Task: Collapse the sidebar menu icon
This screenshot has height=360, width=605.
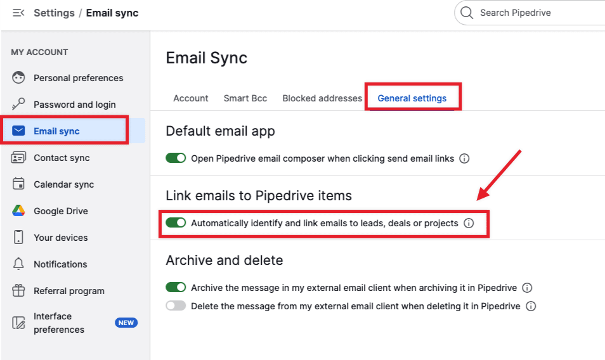Action: click(18, 13)
